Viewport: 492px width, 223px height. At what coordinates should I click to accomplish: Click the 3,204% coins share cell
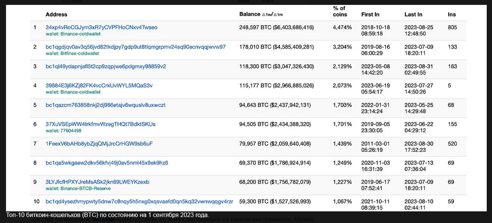[342, 47]
